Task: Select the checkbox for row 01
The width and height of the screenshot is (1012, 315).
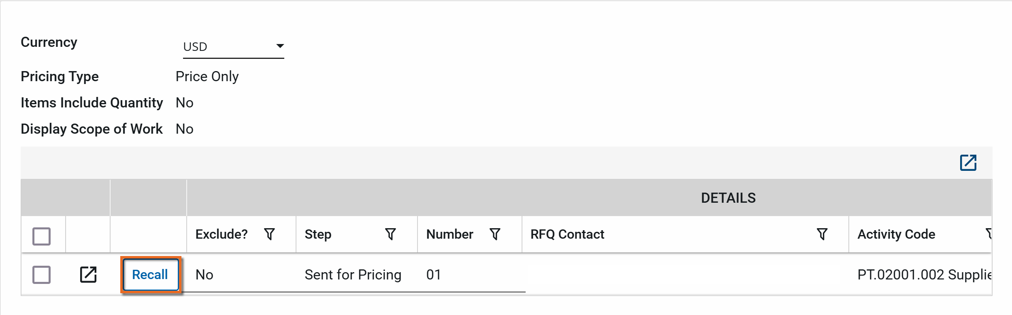Action: pos(41,275)
